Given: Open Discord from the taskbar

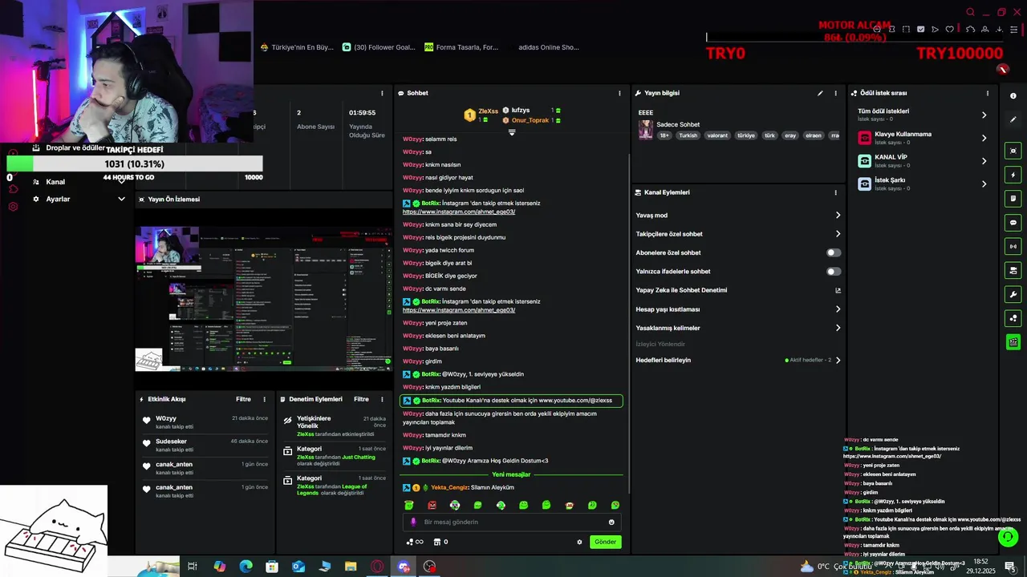Looking at the screenshot, I should [404, 567].
